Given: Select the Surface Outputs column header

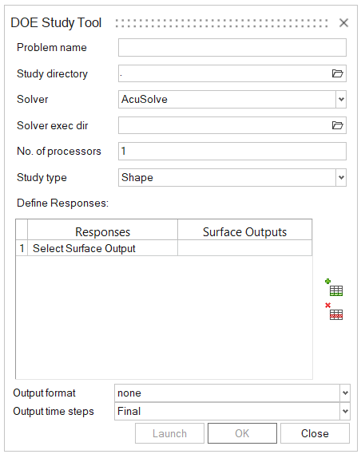Looking at the screenshot, I should point(245,231).
